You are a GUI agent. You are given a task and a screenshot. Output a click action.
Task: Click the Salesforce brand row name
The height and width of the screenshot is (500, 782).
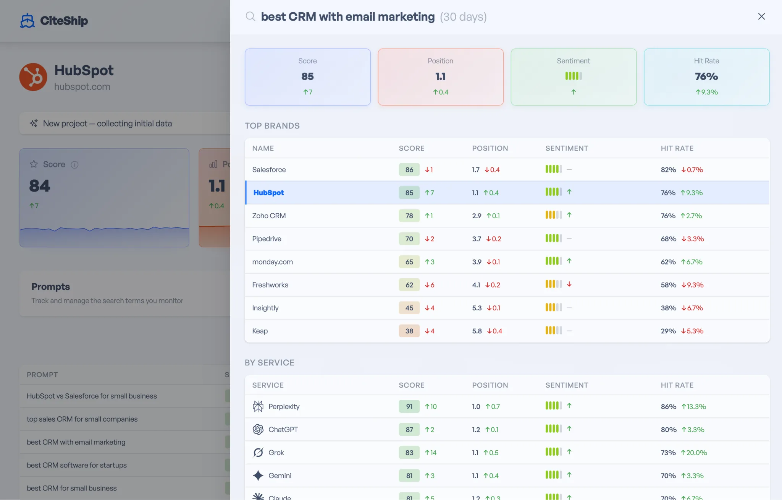(269, 170)
